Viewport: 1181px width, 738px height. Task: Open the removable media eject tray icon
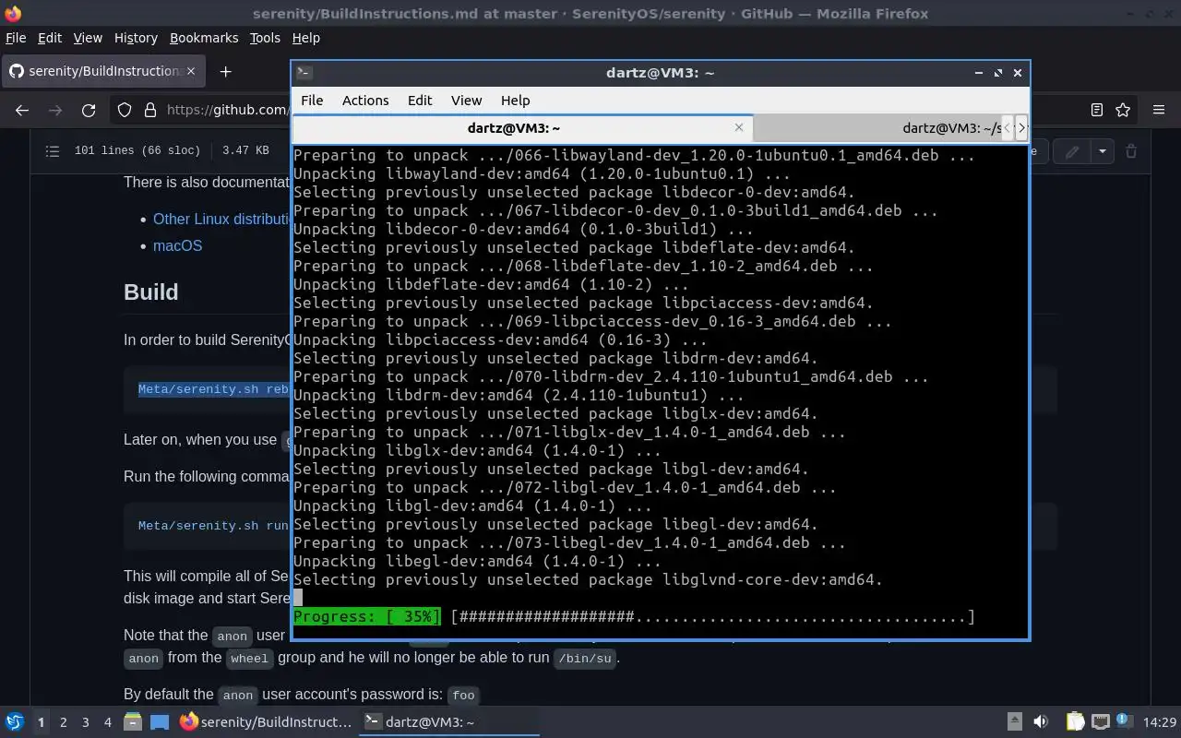click(1014, 721)
